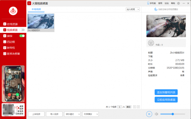Adjust the volume slider handle
Image resolution: width=191 pixels, height=119 pixels.
[x=173, y=114]
